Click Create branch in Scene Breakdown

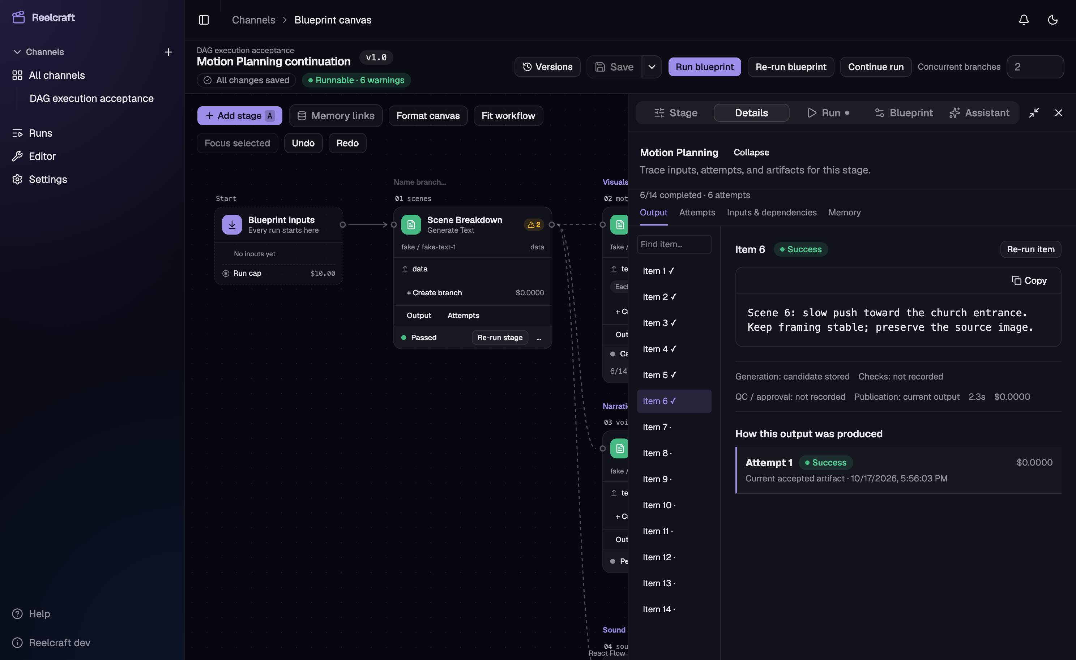pos(434,292)
